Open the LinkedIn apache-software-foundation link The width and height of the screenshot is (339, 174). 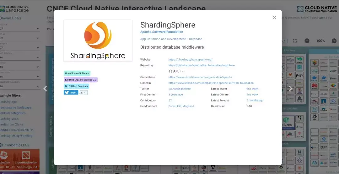pos(211,83)
